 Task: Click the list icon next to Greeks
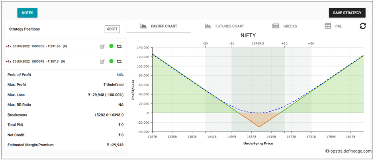[275, 26]
